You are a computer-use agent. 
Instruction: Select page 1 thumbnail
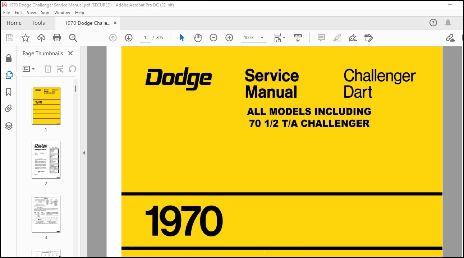click(46, 106)
